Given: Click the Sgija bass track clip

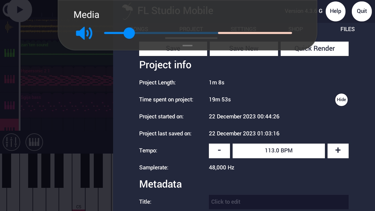Looking at the screenshot, I should point(67,105).
